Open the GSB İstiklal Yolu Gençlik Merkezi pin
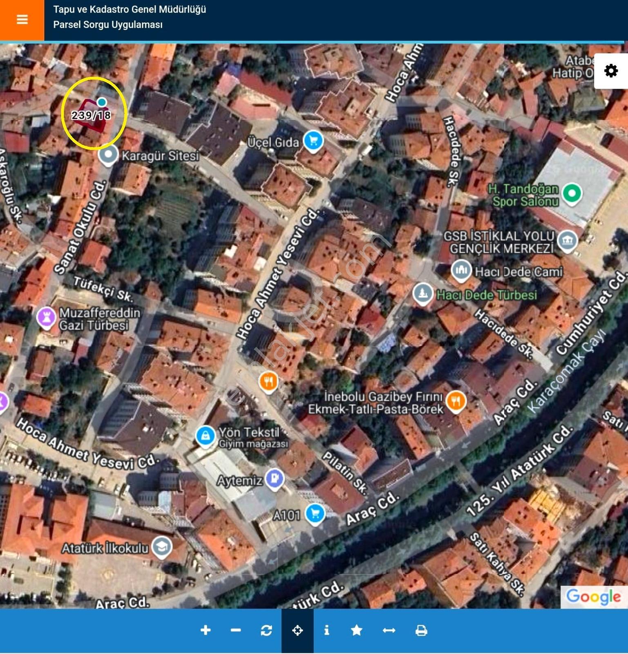Screen dimensions: 628x654 click(568, 241)
